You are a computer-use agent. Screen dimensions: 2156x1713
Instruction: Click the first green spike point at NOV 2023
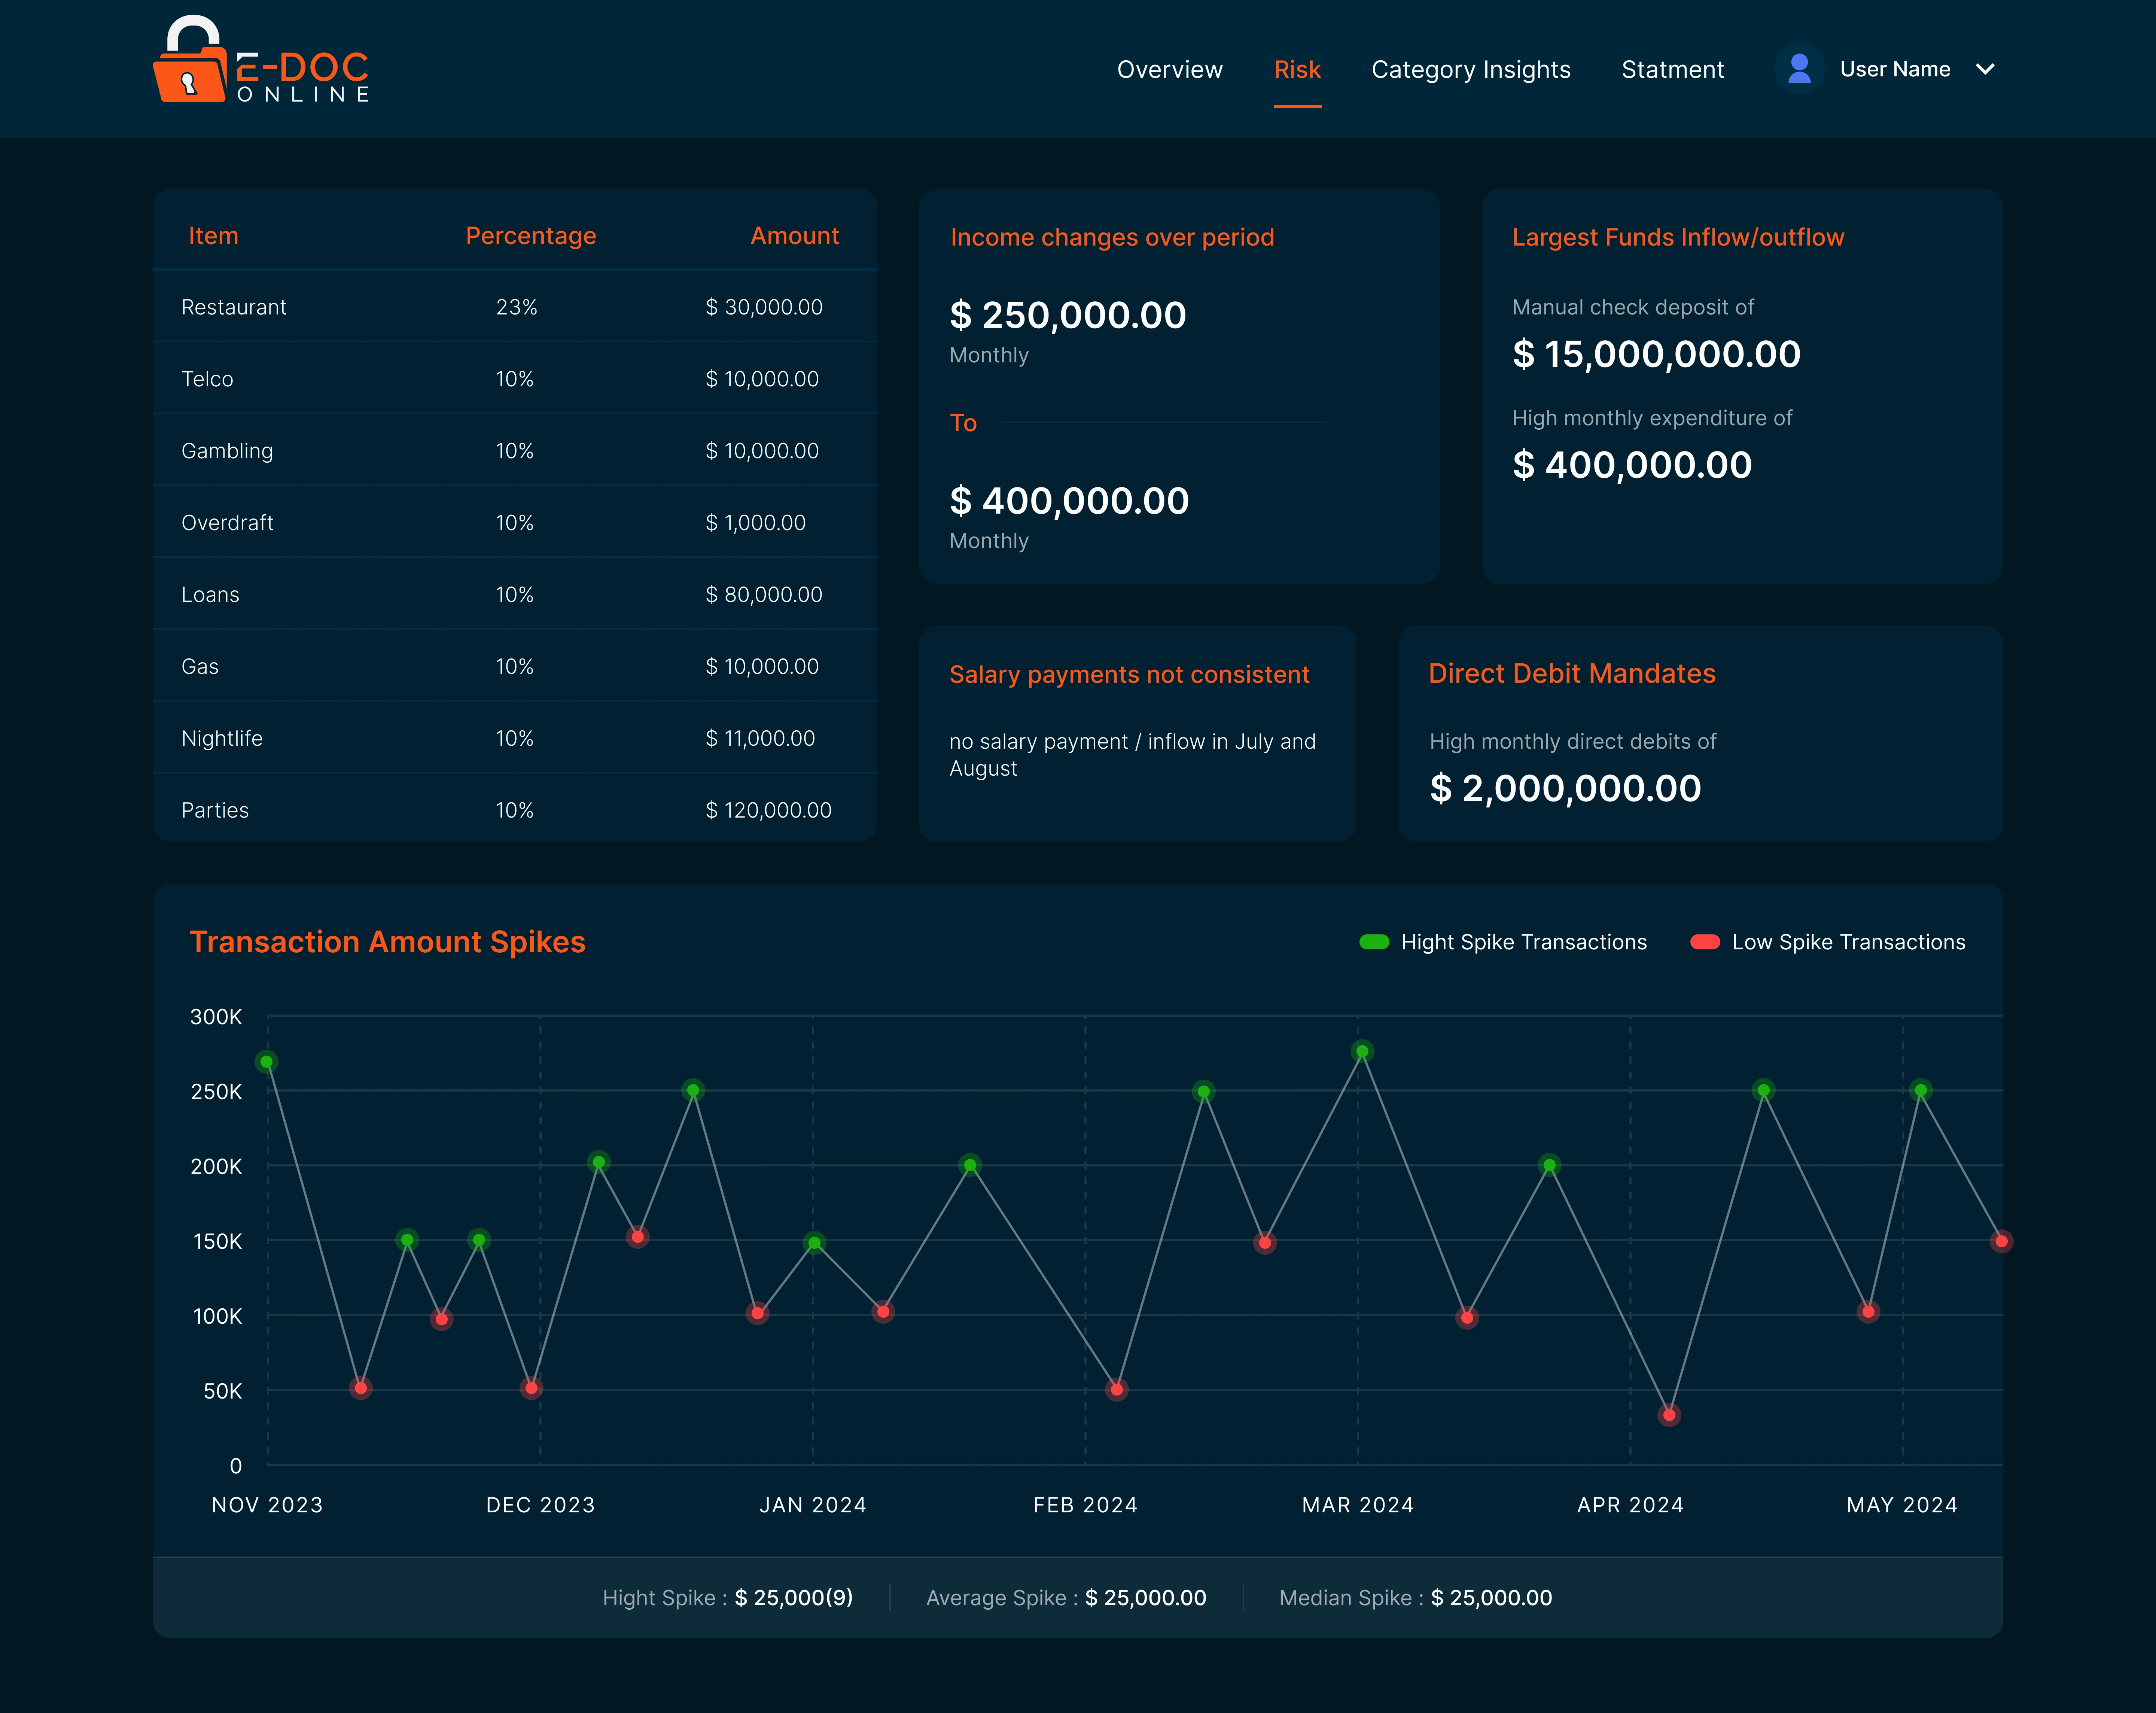pyautogui.click(x=266, y=1062)
